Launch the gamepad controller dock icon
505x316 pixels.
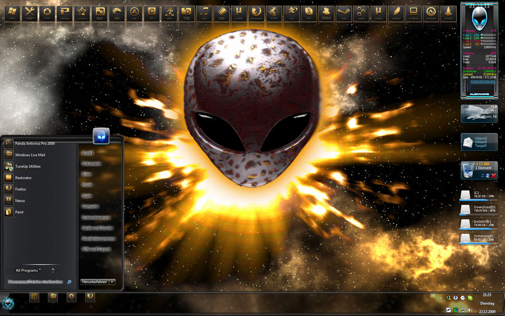point(117,13)
